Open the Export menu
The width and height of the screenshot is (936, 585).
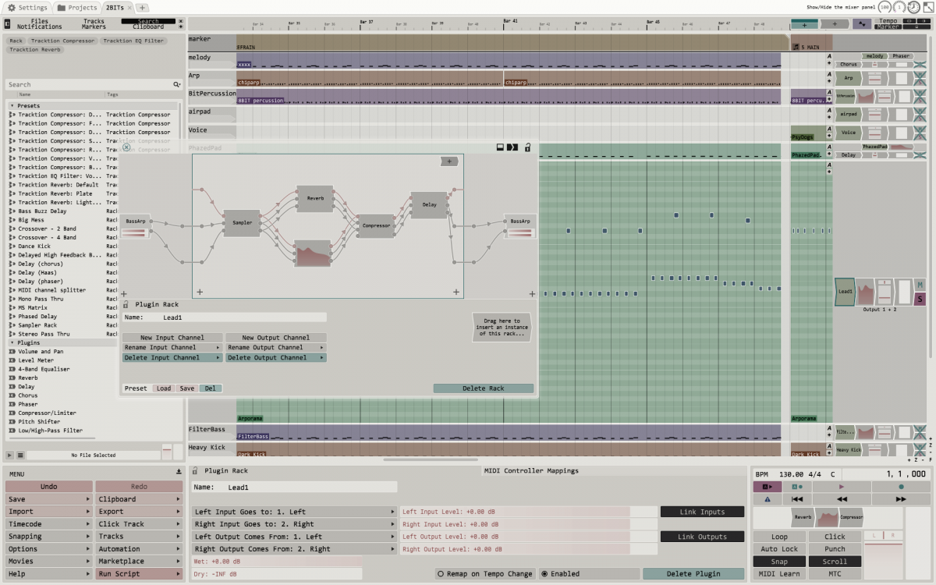point(140,512)
